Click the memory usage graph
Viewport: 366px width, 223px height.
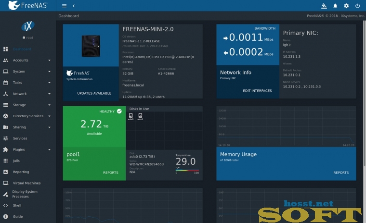[286, 126]
